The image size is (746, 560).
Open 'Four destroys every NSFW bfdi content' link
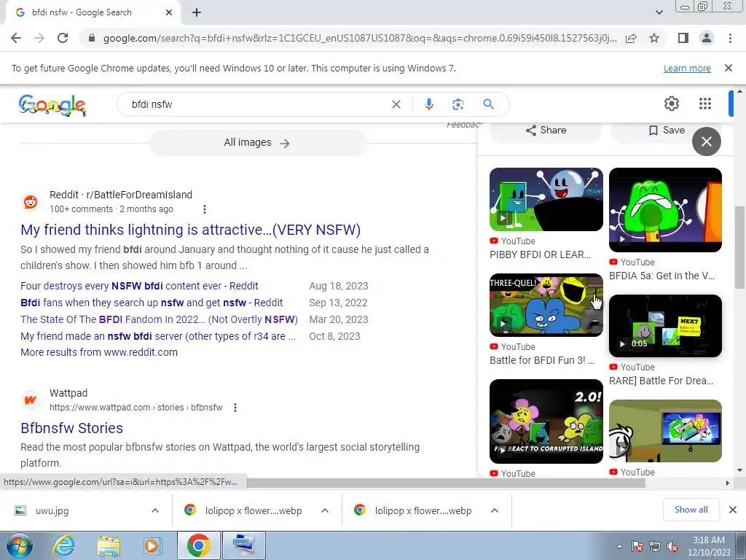139,286
